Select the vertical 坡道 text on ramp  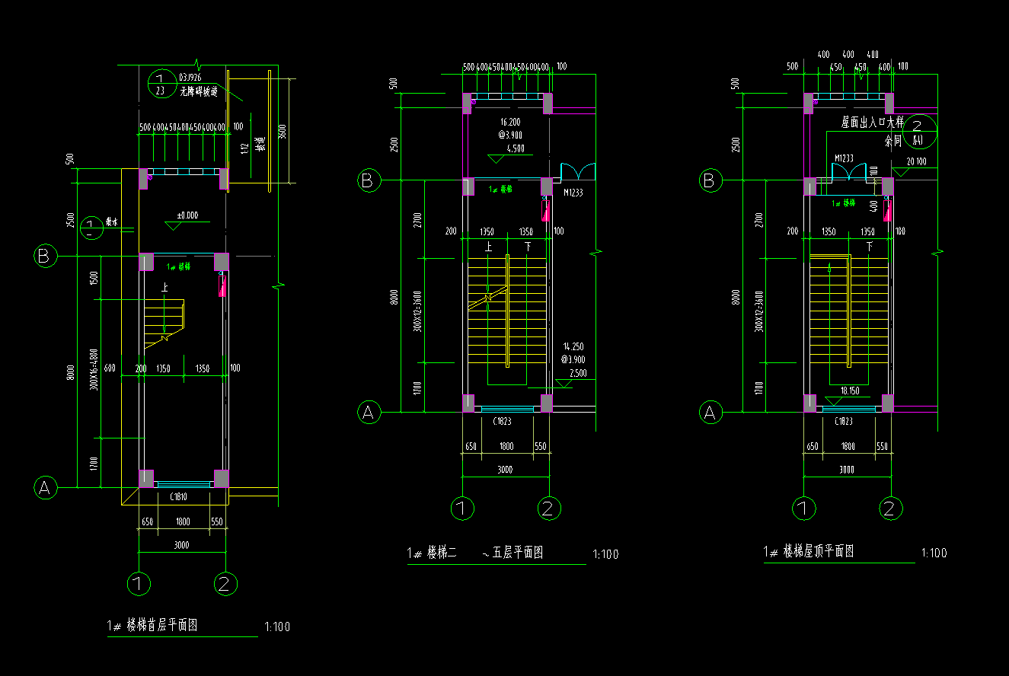260,145
